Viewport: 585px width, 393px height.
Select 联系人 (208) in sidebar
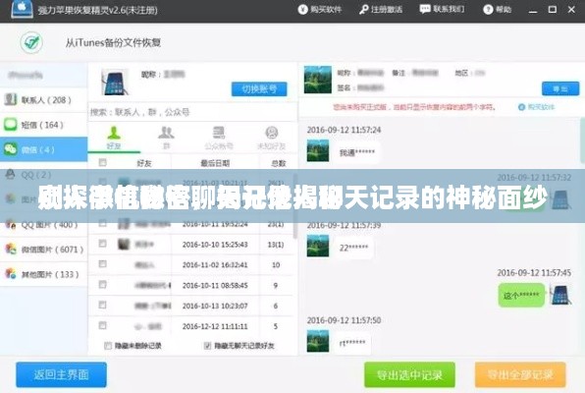[43, 100]
